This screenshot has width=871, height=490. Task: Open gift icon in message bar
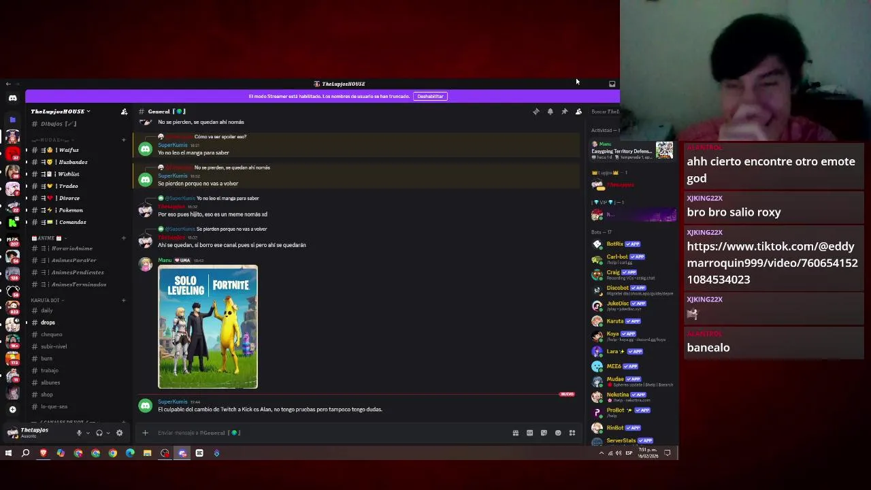pos(516,433)
